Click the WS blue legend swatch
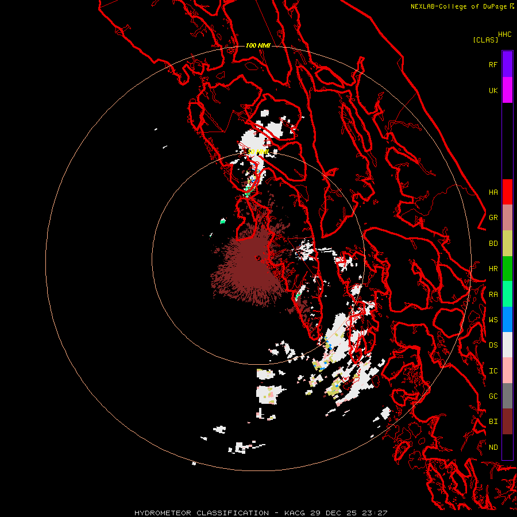 coord(507,319)
